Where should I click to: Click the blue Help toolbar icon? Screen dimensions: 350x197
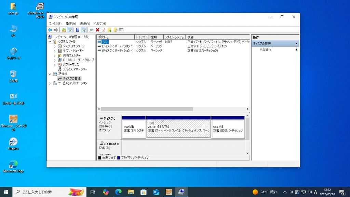[x=78, y=30]
